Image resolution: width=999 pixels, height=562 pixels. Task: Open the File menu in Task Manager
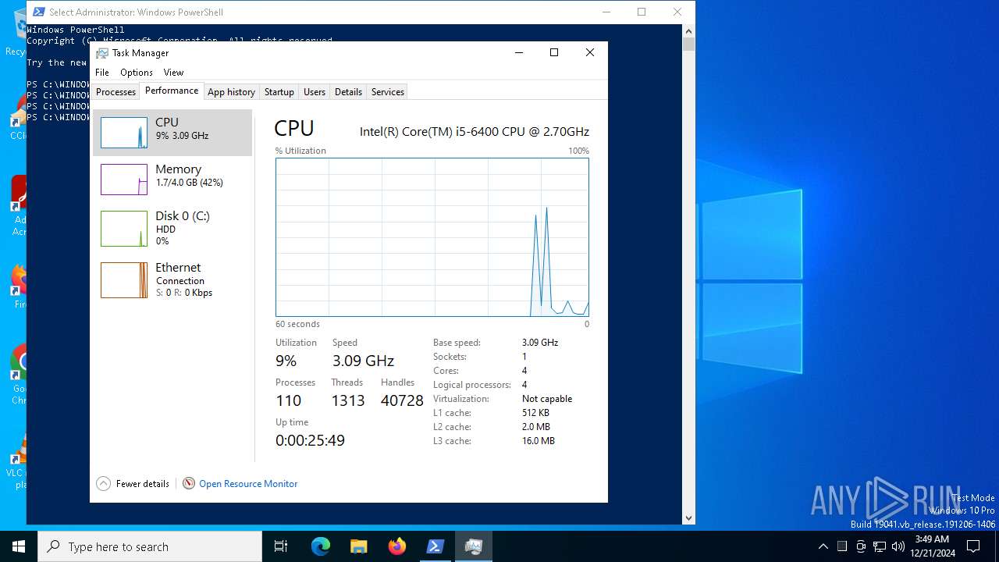102,73
